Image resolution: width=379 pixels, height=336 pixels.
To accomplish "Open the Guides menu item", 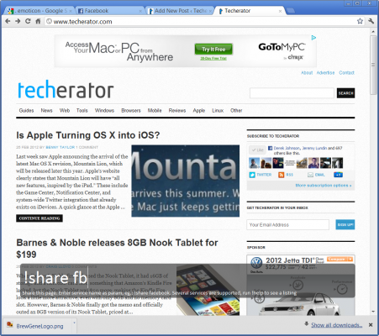I will [26, 110].
